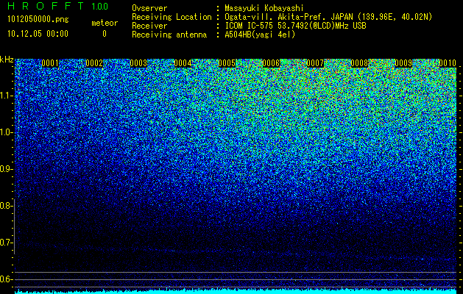Click the meteor label
The image size is (463, 294).
click(105, 23)
